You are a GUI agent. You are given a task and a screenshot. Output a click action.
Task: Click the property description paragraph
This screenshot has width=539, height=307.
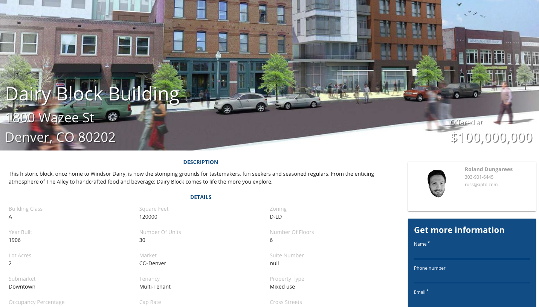coord(191,178)
